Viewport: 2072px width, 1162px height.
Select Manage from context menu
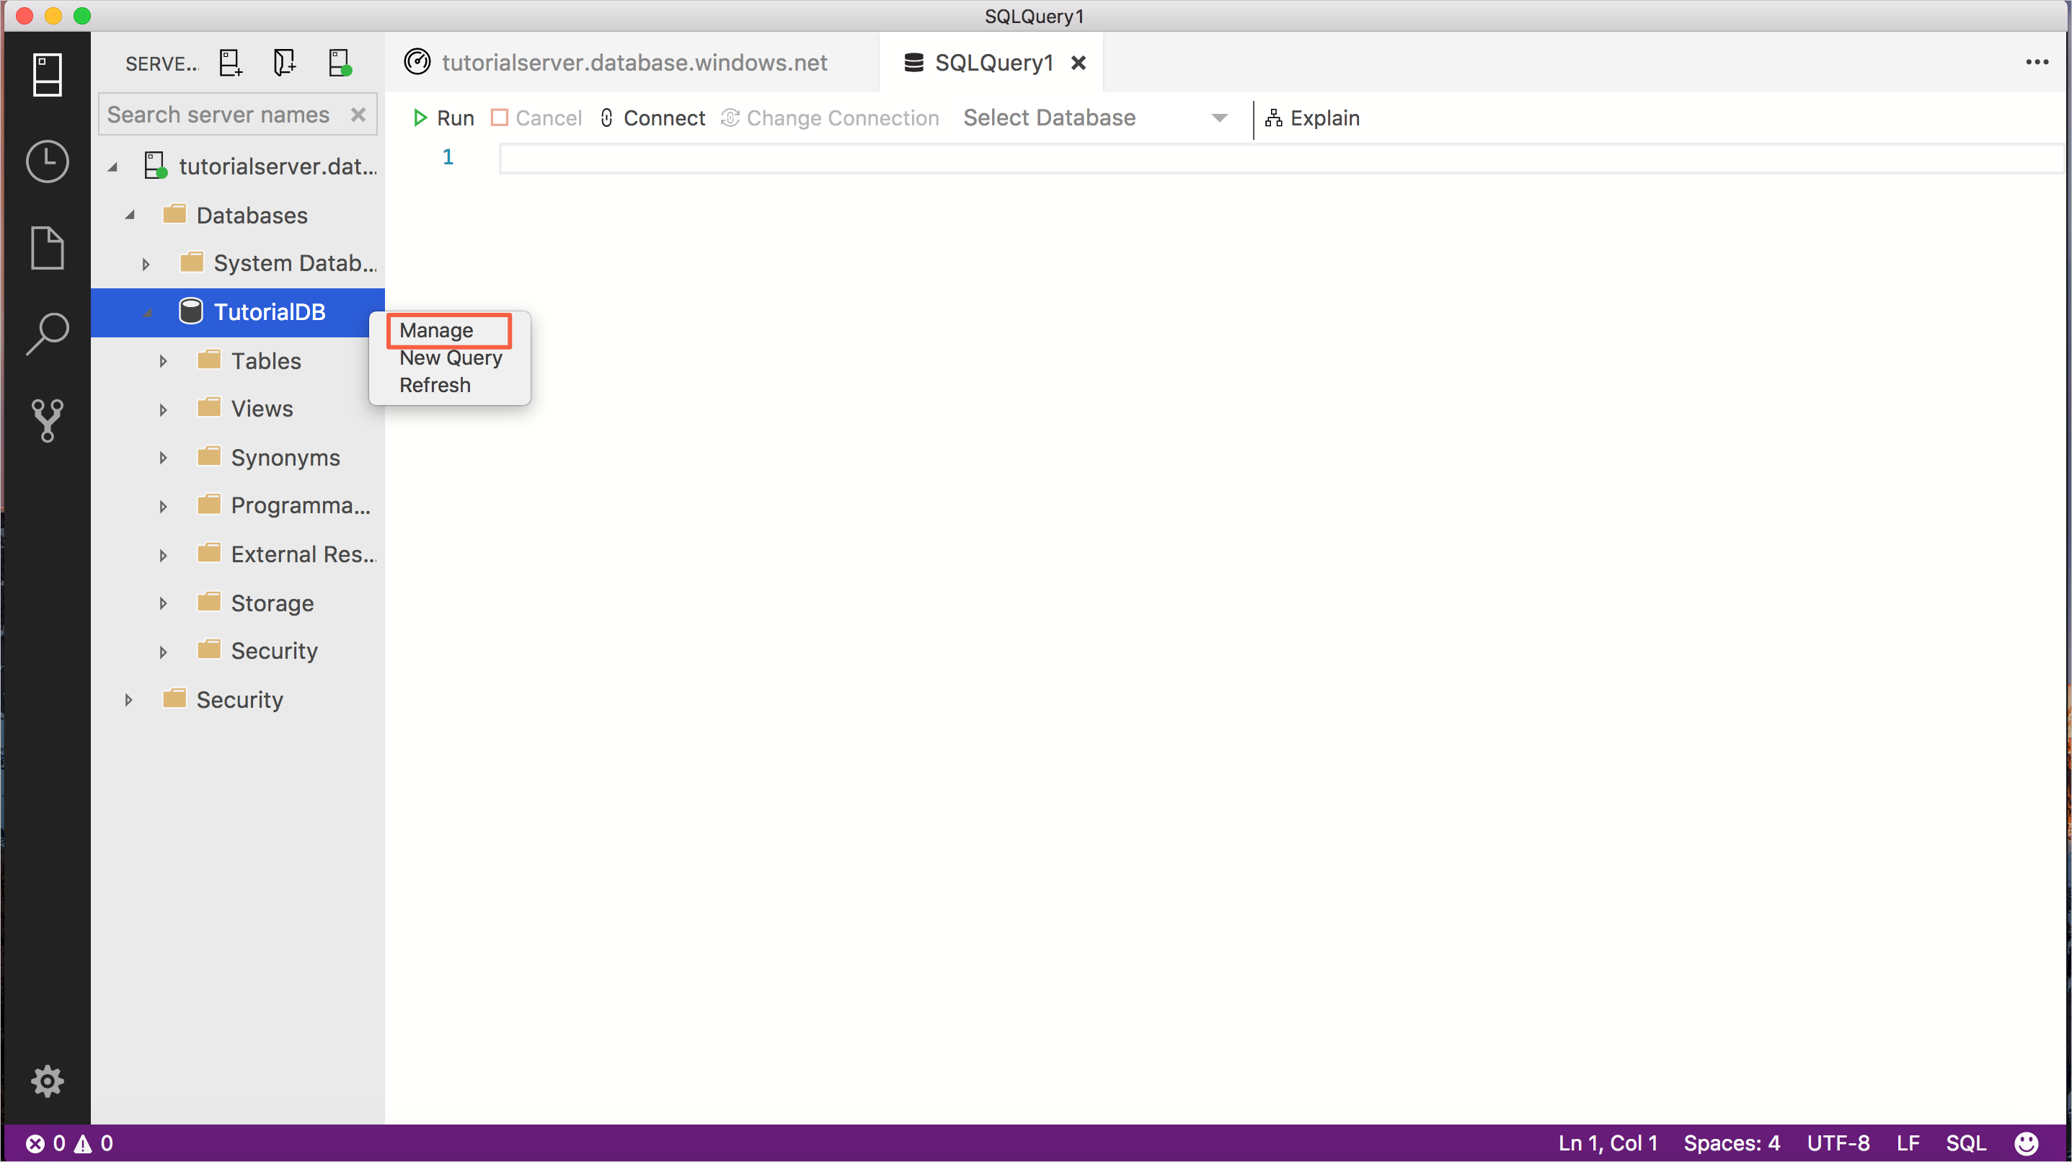tap(437, 330)
